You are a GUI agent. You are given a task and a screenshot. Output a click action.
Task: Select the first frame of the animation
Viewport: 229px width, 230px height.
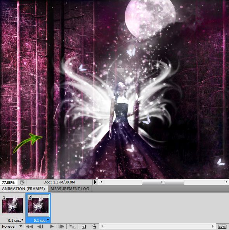tap(29, 227)
